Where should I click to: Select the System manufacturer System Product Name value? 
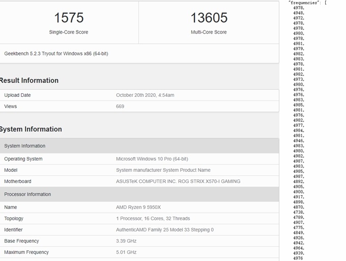coord(163,170)
